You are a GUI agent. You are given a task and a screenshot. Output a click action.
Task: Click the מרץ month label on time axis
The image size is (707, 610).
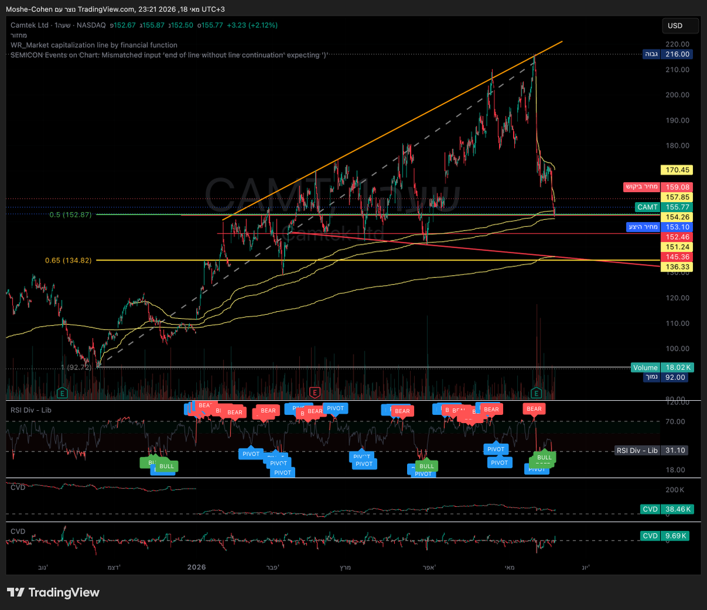[x=345, y=567]
